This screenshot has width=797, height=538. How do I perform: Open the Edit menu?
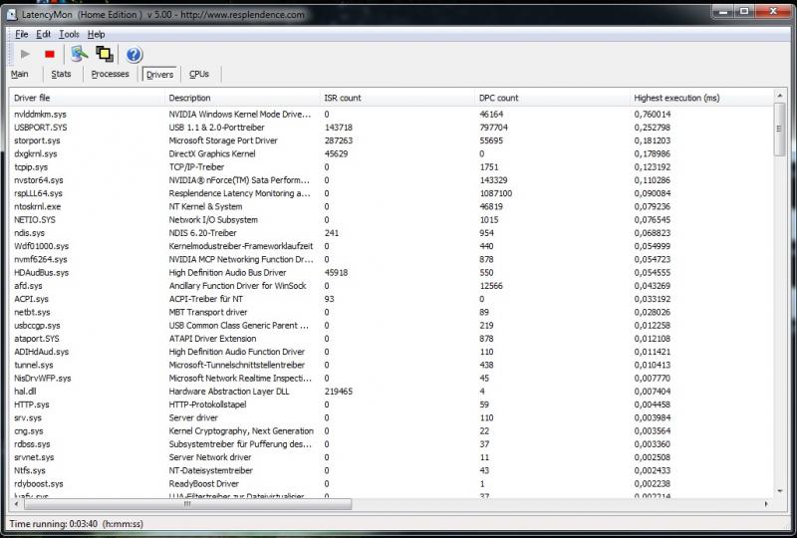[43, 34]
